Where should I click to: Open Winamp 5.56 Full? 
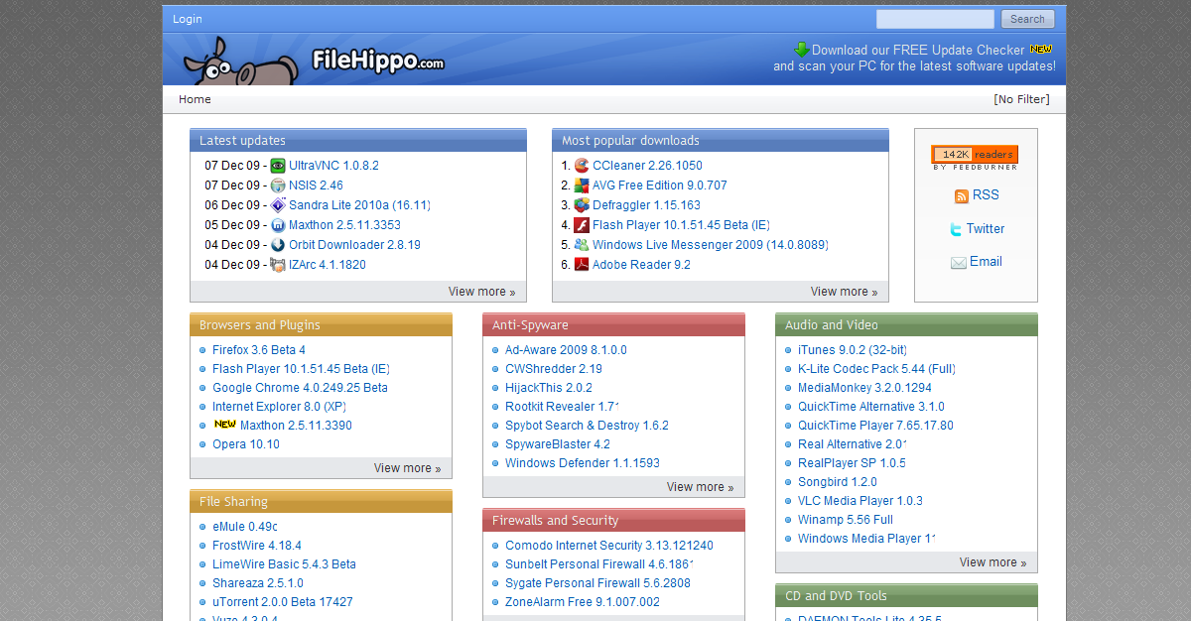(x=846, y=520)
